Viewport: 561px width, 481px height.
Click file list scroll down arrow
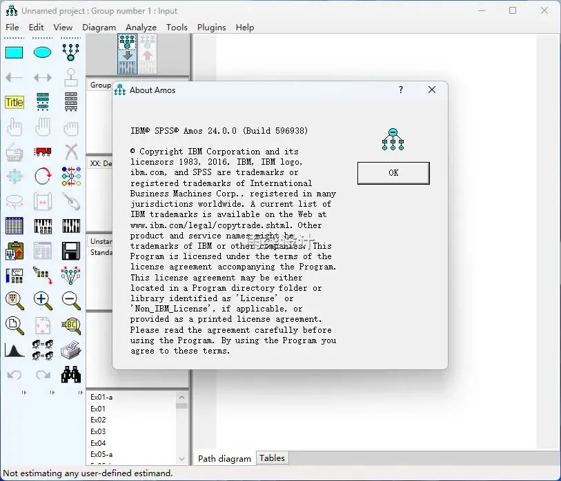(x=181, y=459)
